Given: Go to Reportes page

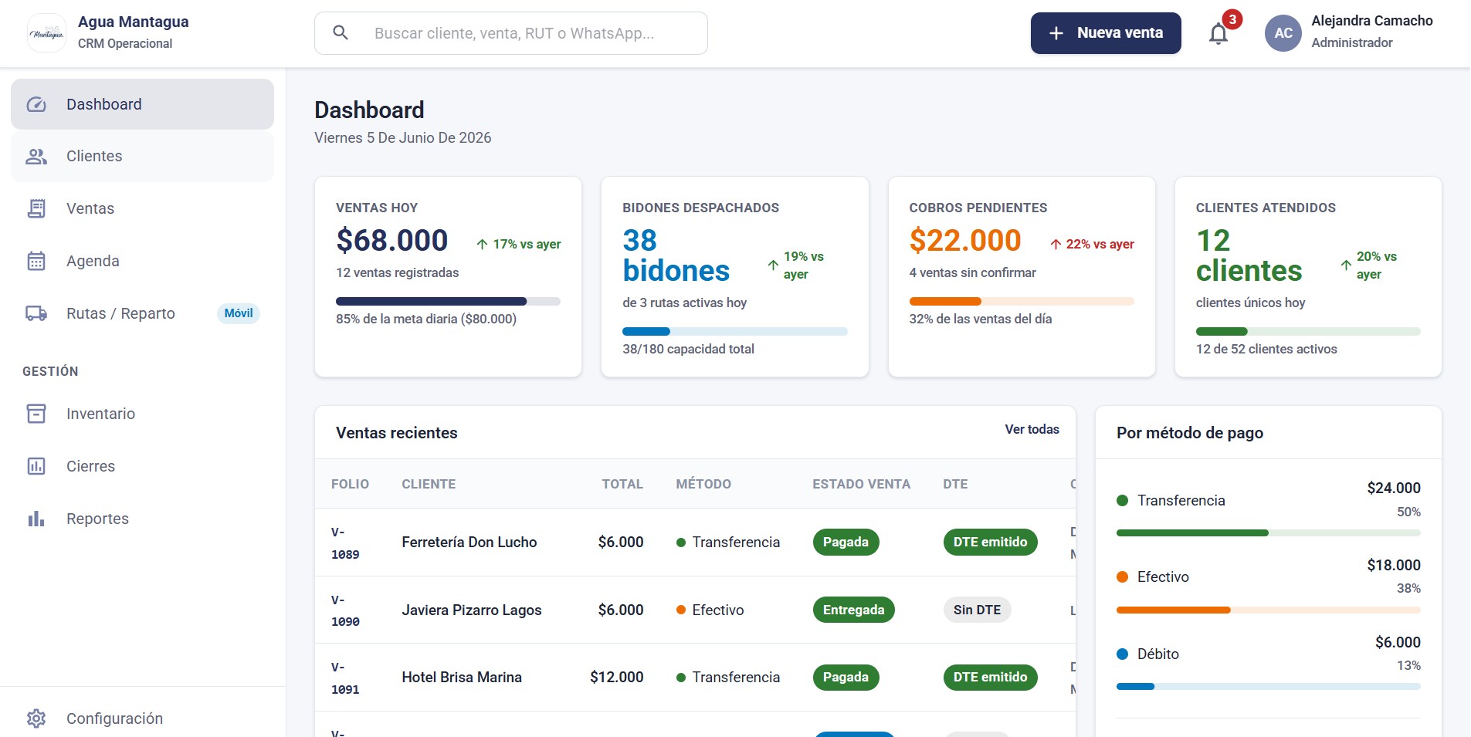Looking at the screenshot, I should click(x=142, y=519).
